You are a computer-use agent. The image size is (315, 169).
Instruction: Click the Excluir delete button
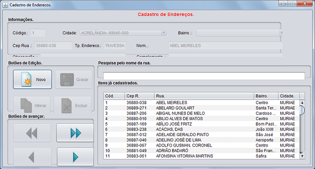point(73,105)
